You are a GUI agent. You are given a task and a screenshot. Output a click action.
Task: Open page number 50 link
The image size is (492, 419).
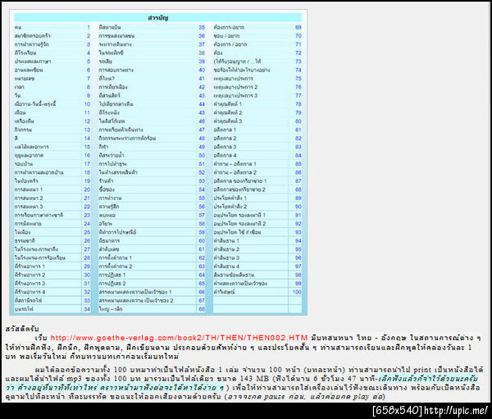tap(202, 155)
